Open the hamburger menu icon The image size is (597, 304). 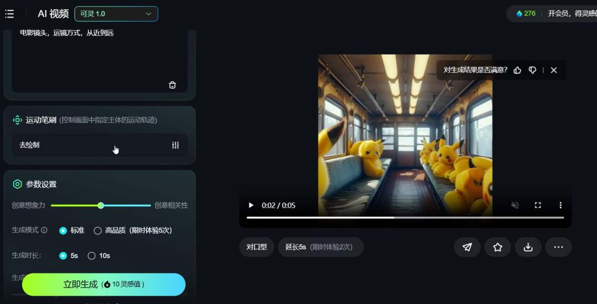coord(9,14)
